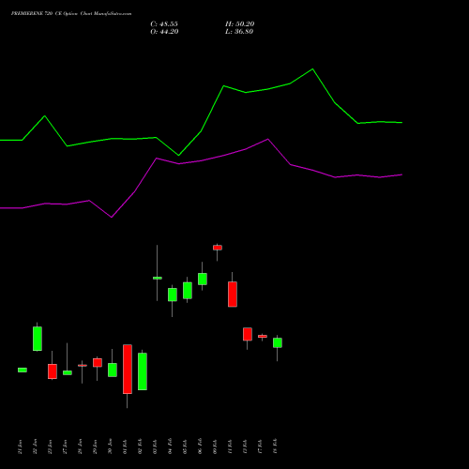Click the red candle above 29 Jan
Image resolution: width=469 pixels, height=469 pixels.
tap(98, 363)
